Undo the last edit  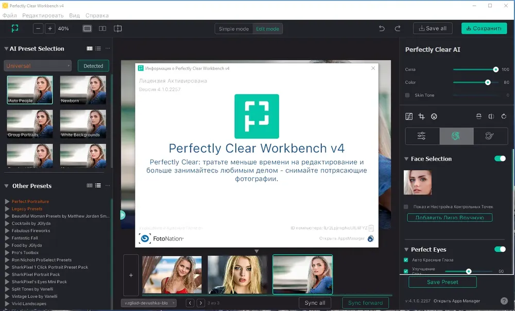pyautogui.click(x=382, y=28)
